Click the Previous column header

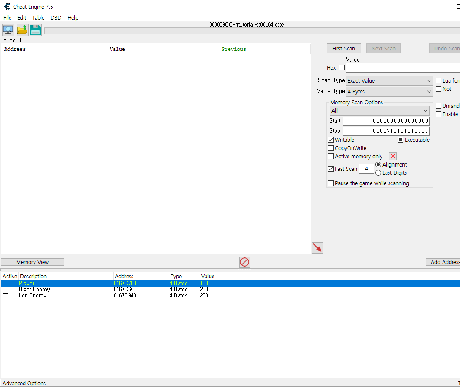tap(264, 49)
